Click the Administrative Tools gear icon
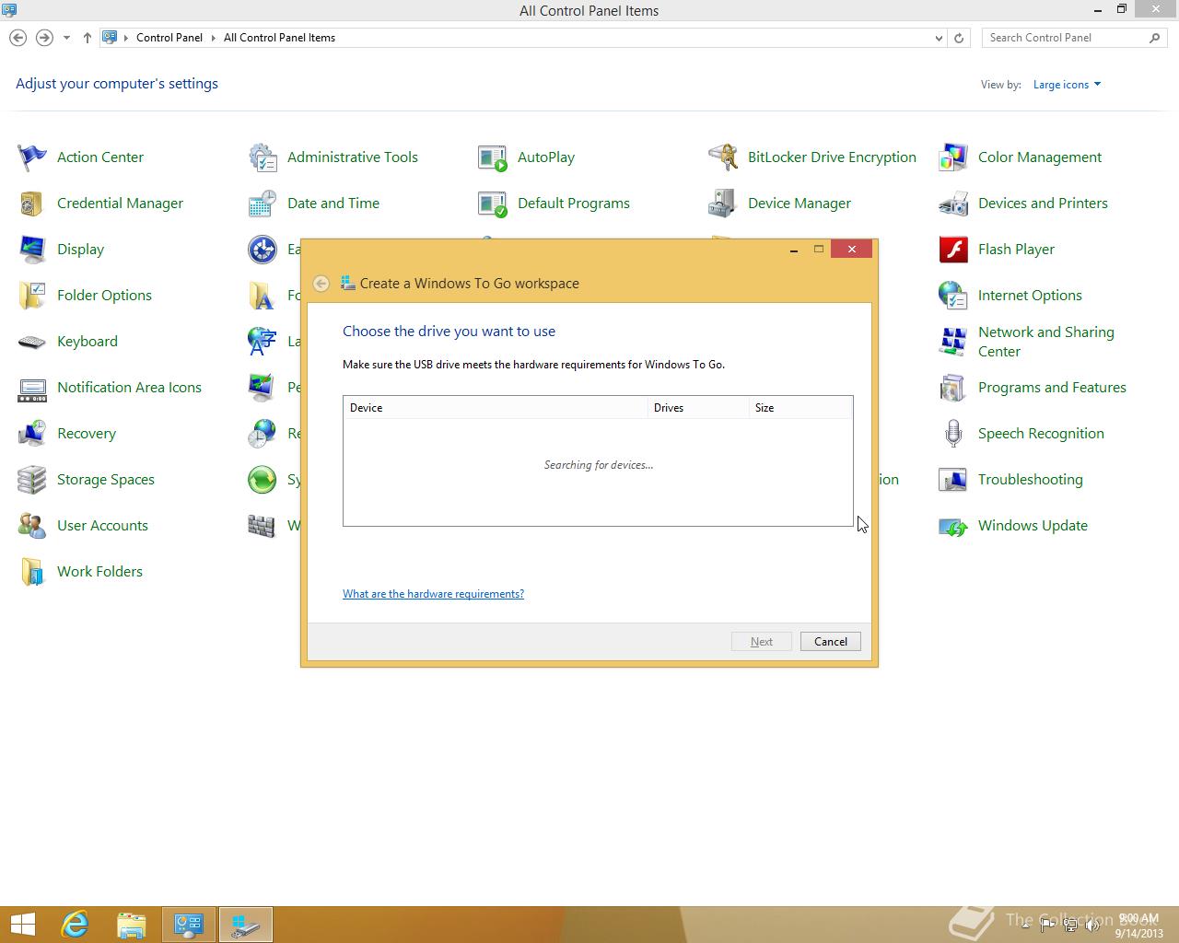 click(263, 157)
